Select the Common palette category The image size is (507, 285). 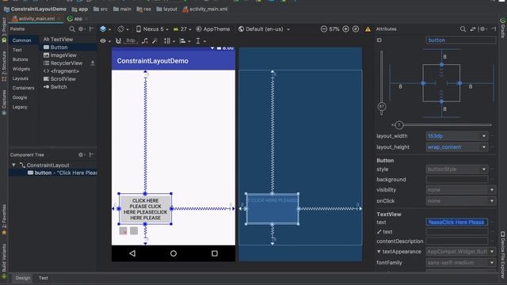click(x=21, y=40)
